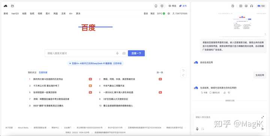Viewport: 270px width, 136px height.
Task: Open hot search item 9 starting with 89岁
Action: pyautogui.click(x=48, y=106)
